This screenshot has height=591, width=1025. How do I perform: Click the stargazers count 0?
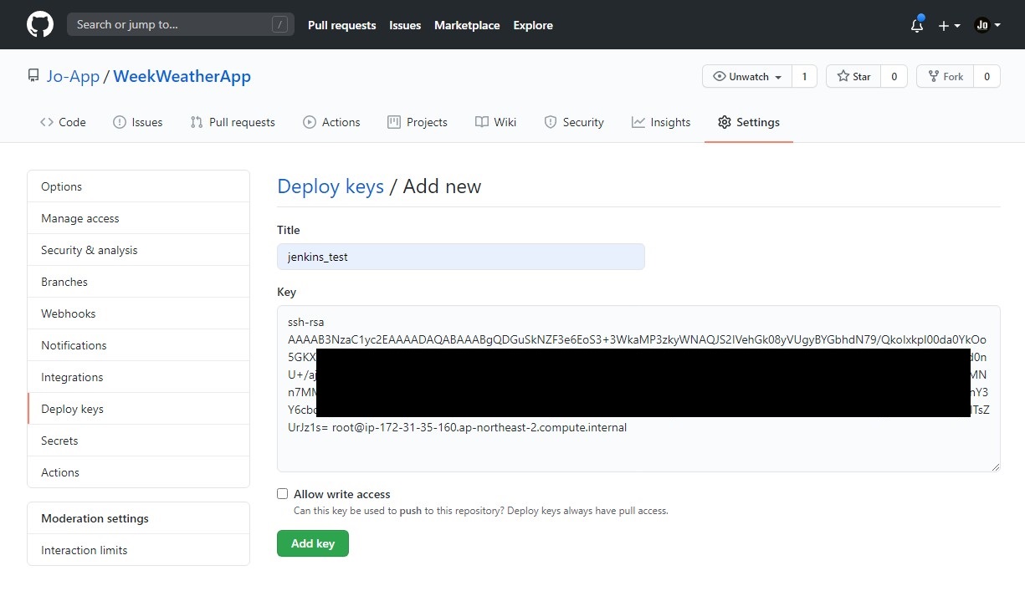pos(894,76)
